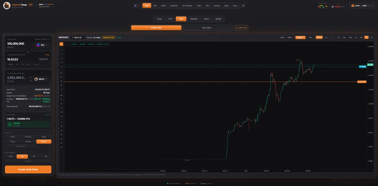
Task: Click the Flip price direction link
Action: click(47, 55)
